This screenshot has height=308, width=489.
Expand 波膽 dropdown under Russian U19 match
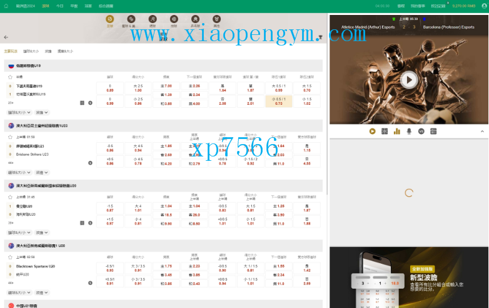point(42,112)
